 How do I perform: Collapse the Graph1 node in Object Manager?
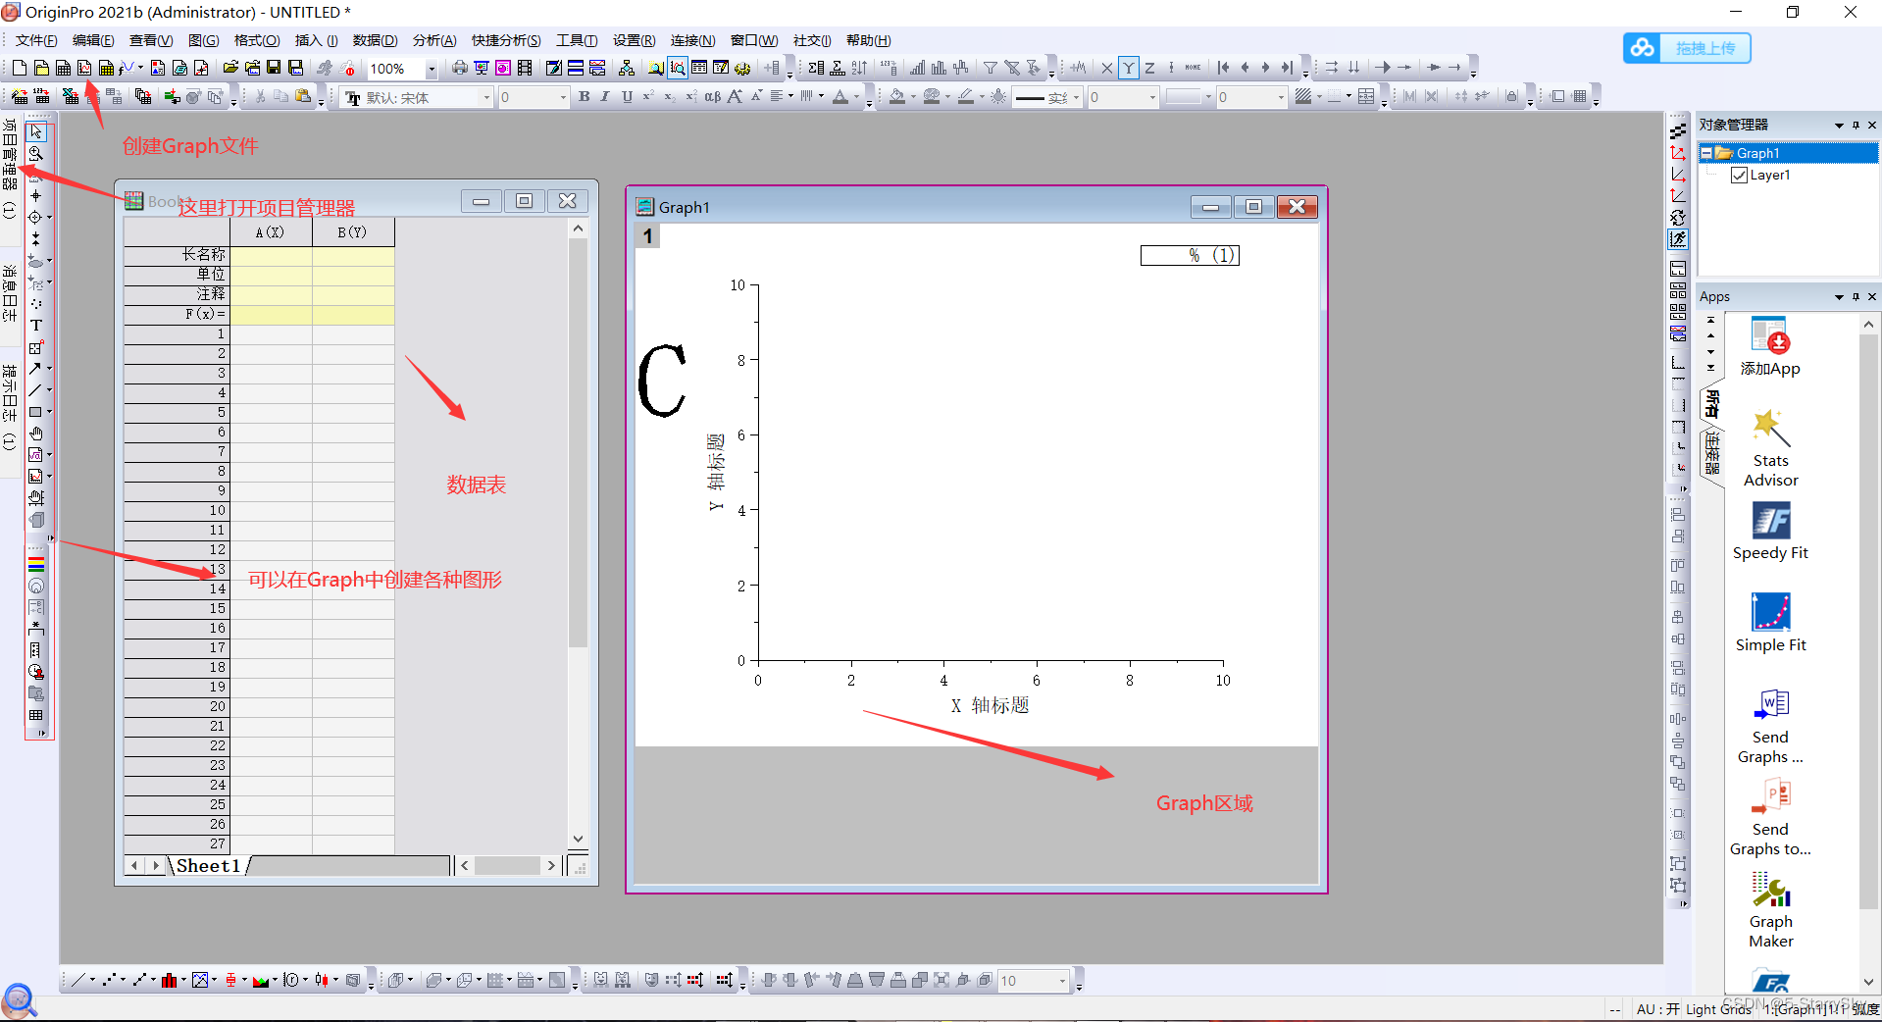tap(1706, 153)
